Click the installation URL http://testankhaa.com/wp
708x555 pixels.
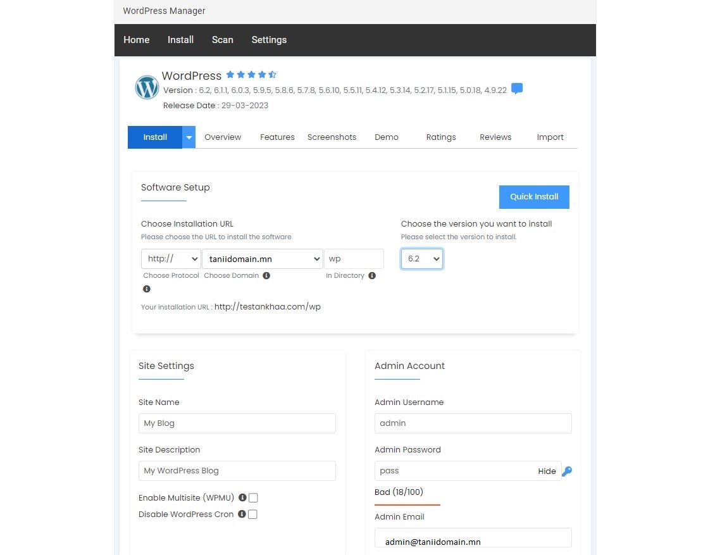(267, 307)
